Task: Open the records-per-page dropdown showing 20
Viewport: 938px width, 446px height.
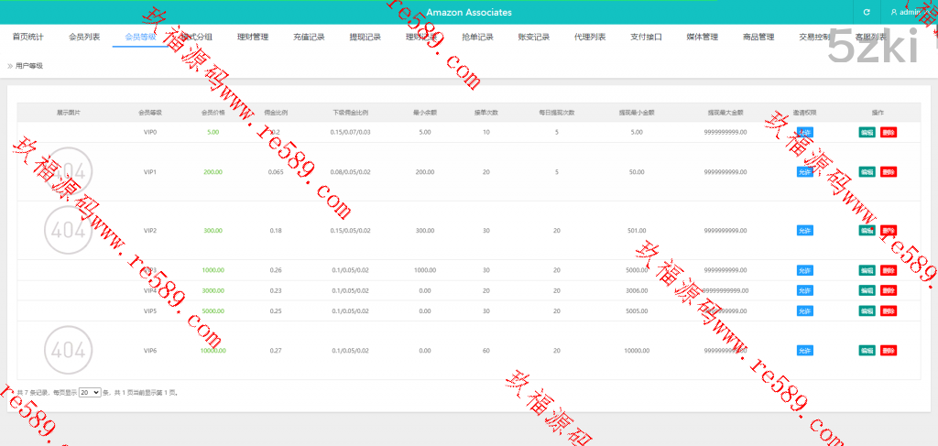Action: pos(90,392)
